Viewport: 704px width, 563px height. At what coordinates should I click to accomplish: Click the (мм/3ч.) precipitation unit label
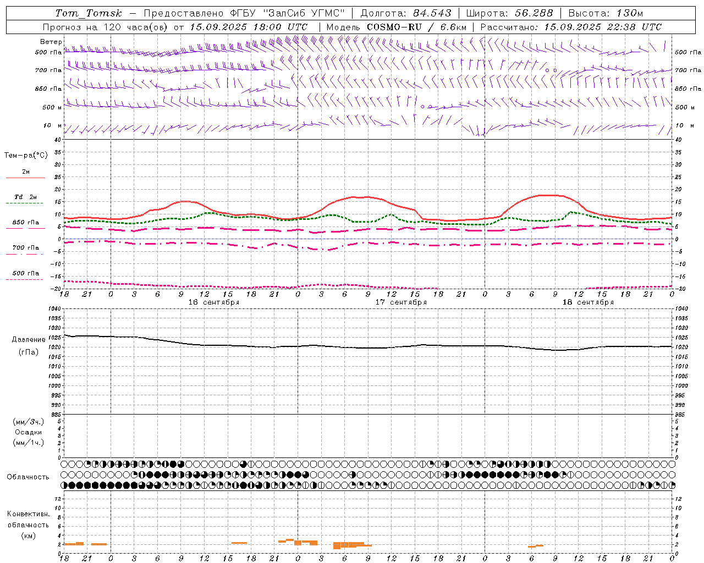(29, 422)
